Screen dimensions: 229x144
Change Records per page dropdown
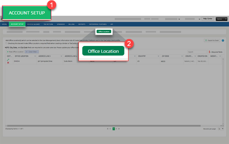(x=221, y=129)
